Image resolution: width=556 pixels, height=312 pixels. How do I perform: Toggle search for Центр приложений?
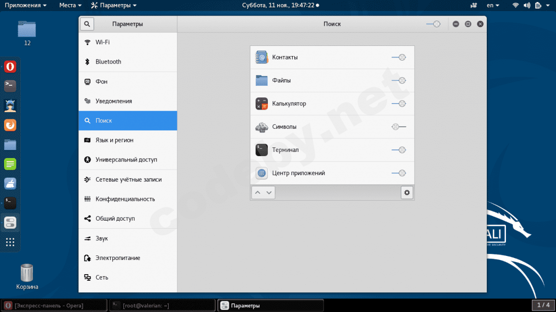[399, 173]
